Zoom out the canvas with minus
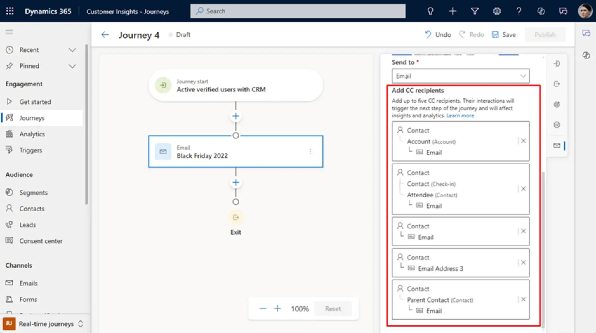 (x=263, y=308)
